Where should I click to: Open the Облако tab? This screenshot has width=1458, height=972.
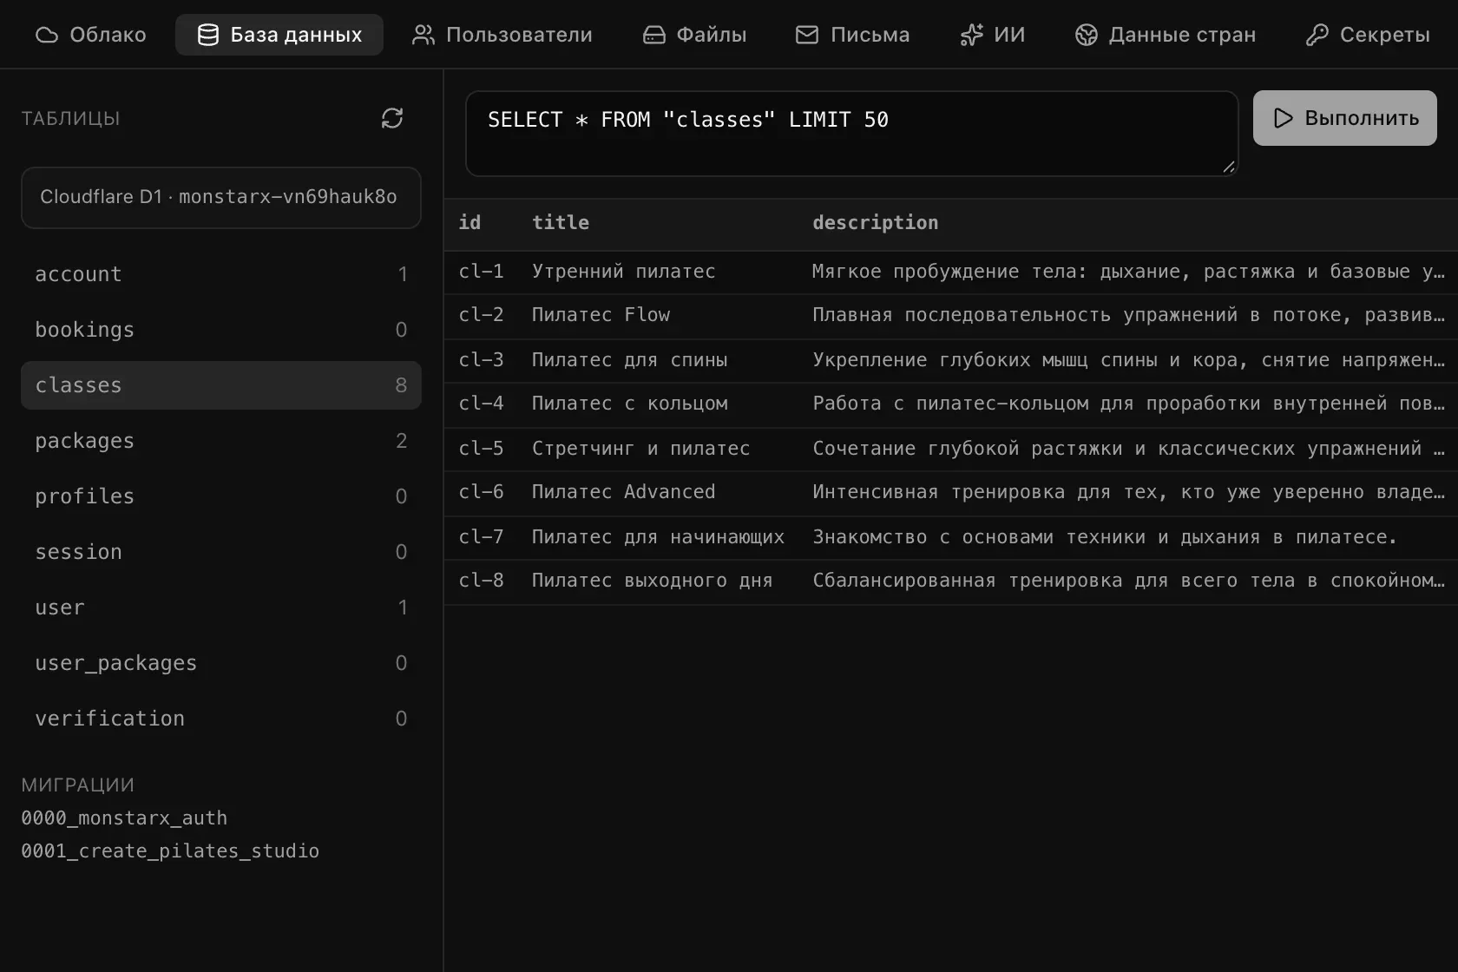click(91, 35)
